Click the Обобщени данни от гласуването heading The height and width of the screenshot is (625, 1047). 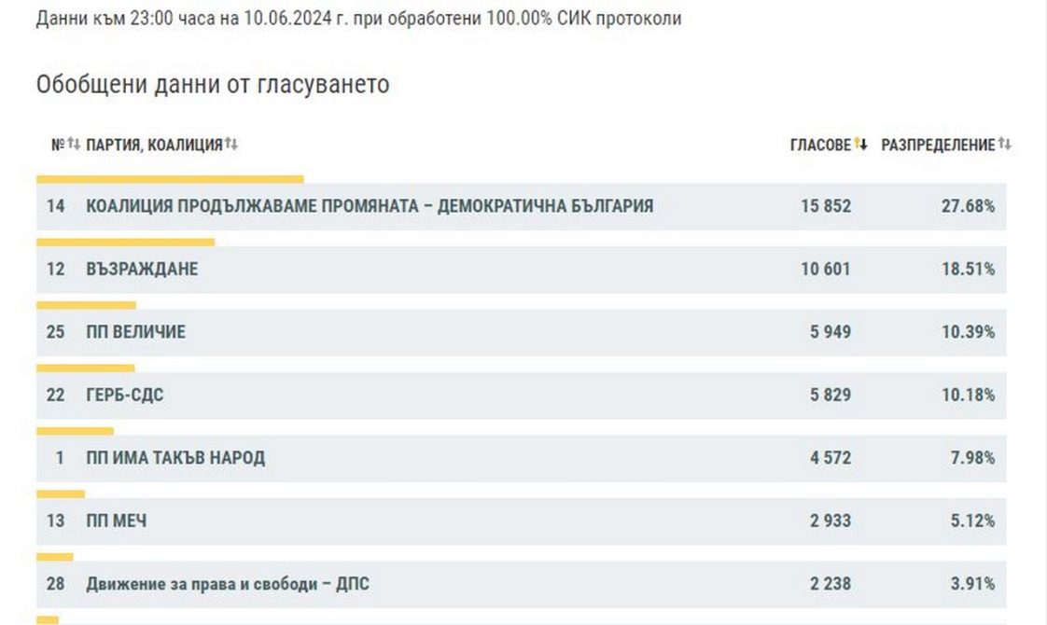point(213,85)
